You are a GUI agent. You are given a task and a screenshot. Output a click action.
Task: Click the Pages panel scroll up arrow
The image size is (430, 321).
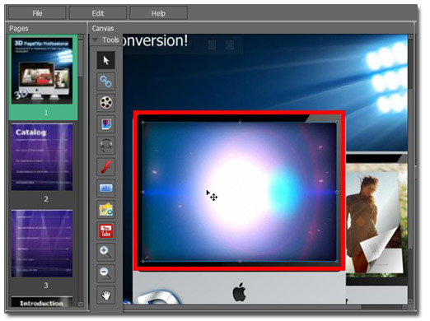click(81, 37)
